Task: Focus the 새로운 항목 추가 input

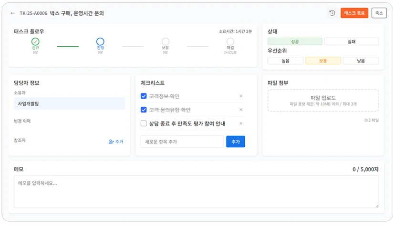Action: (x=182, y=142)
